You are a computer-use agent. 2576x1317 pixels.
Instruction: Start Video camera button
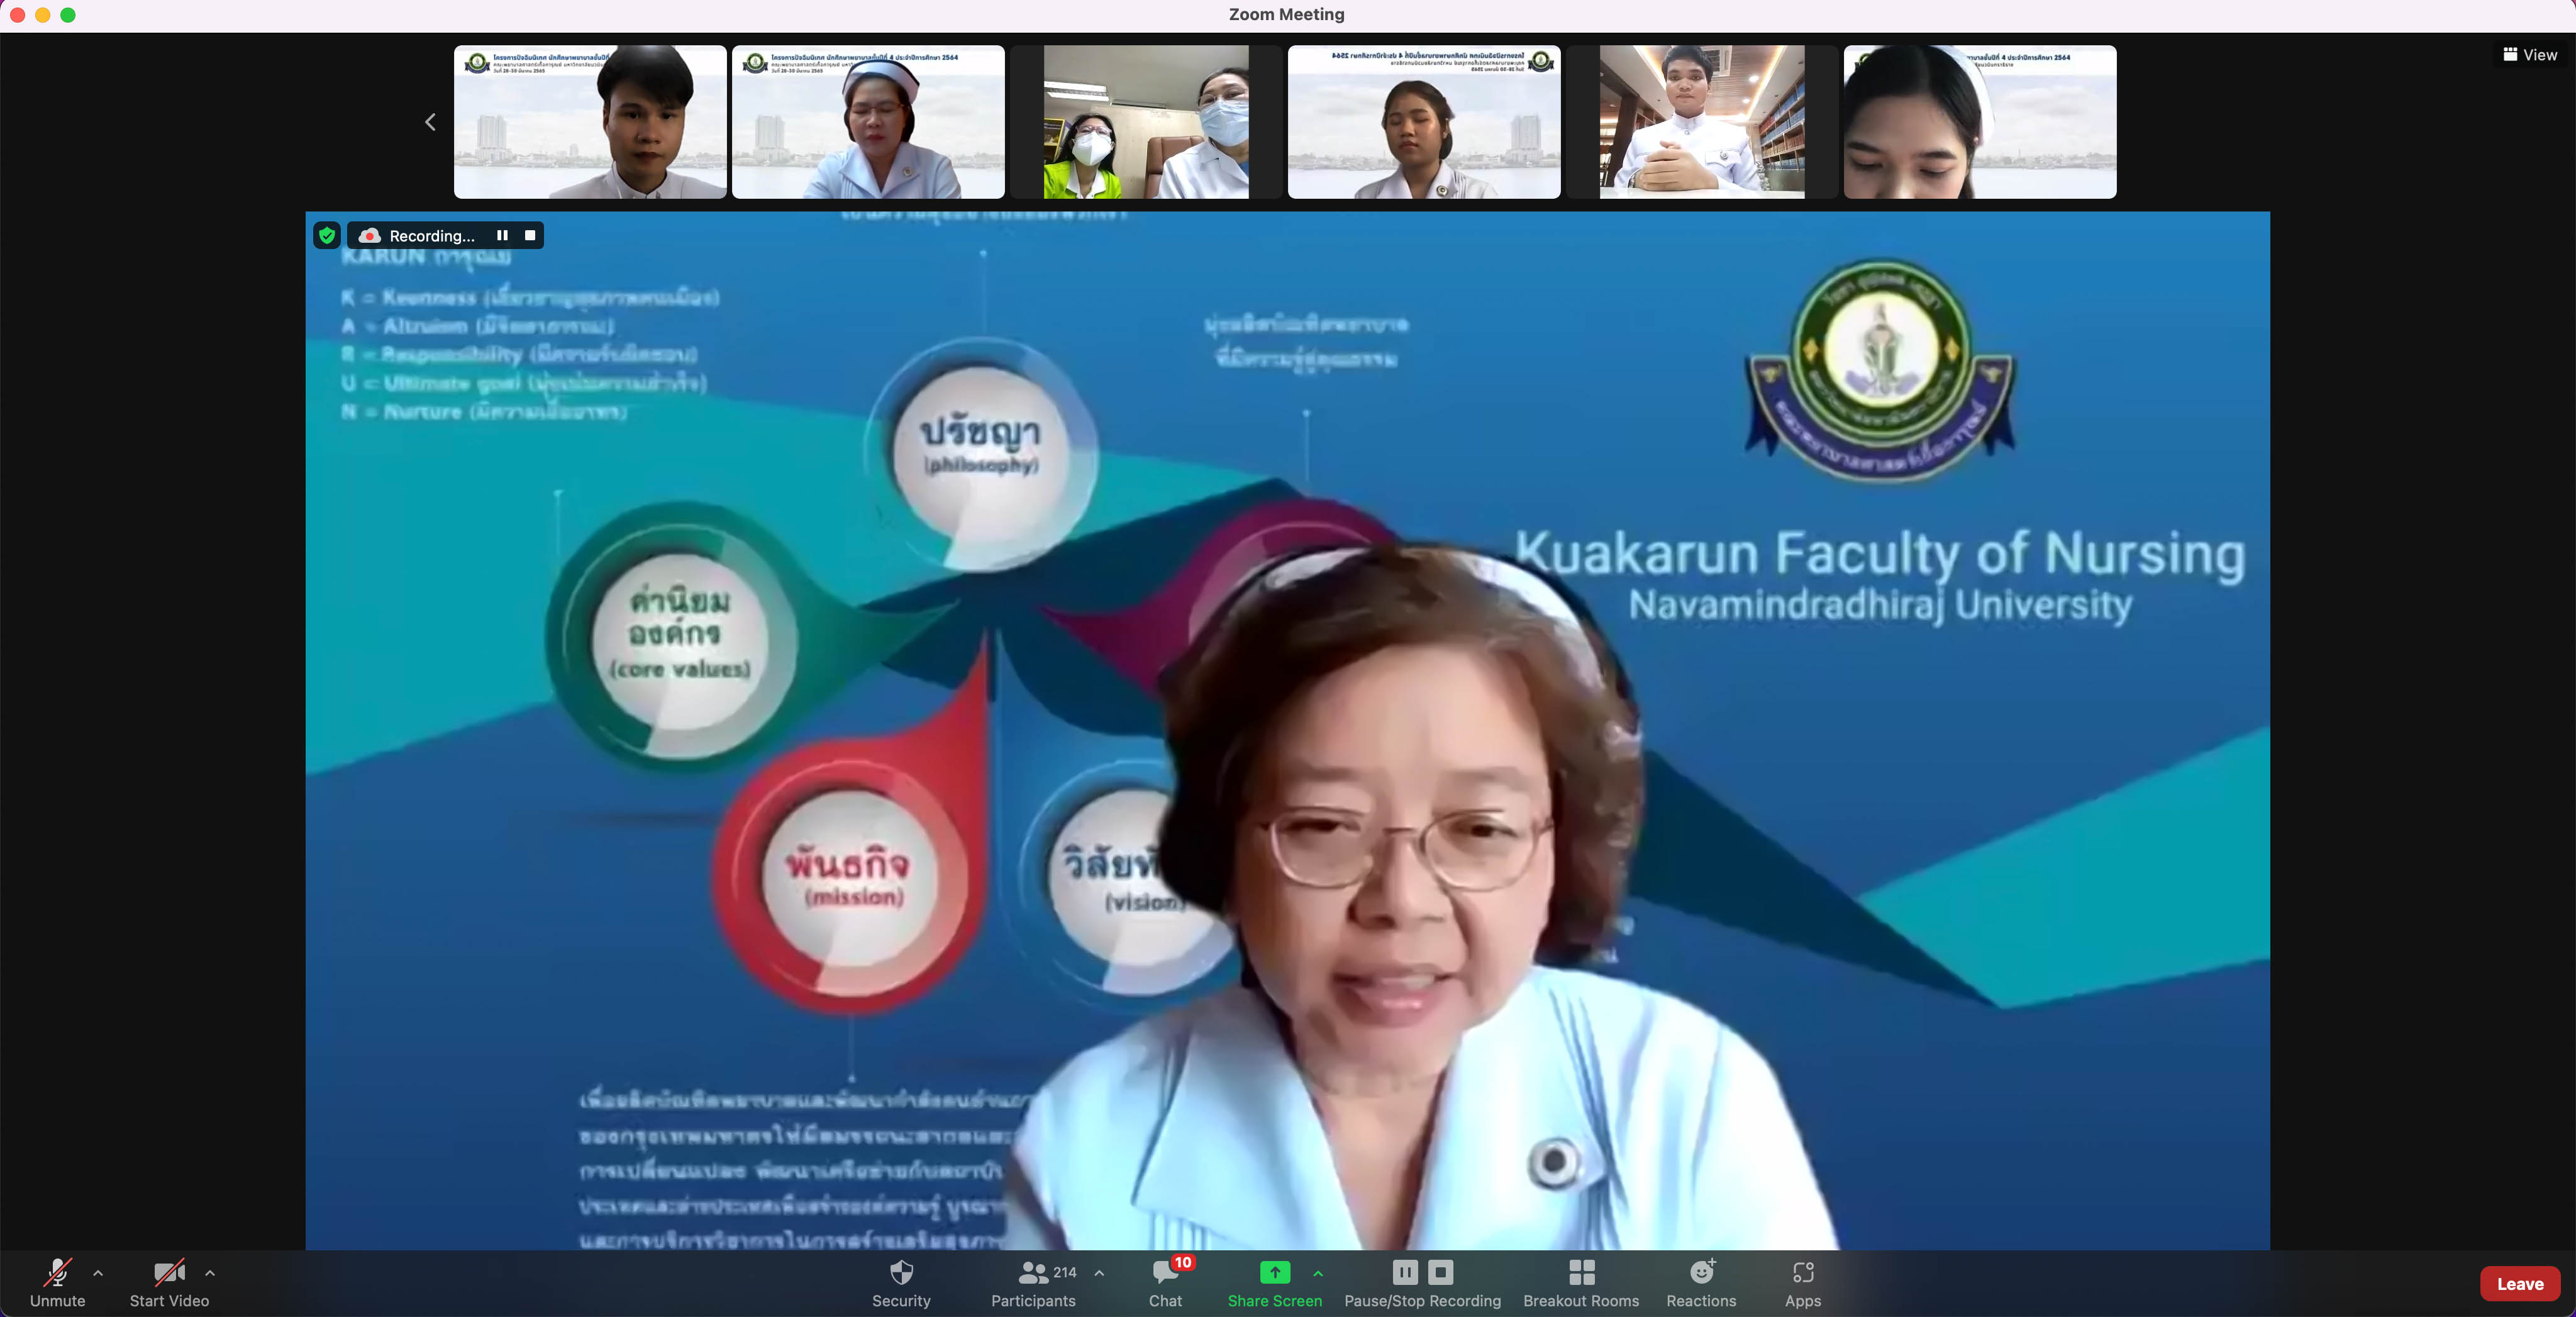[169, 1283]
